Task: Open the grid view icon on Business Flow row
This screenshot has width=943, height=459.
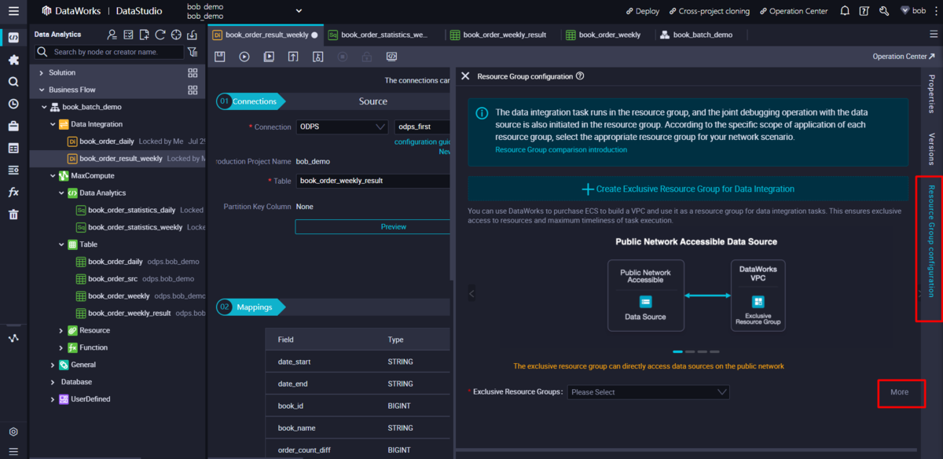Action: click(193, 90)
